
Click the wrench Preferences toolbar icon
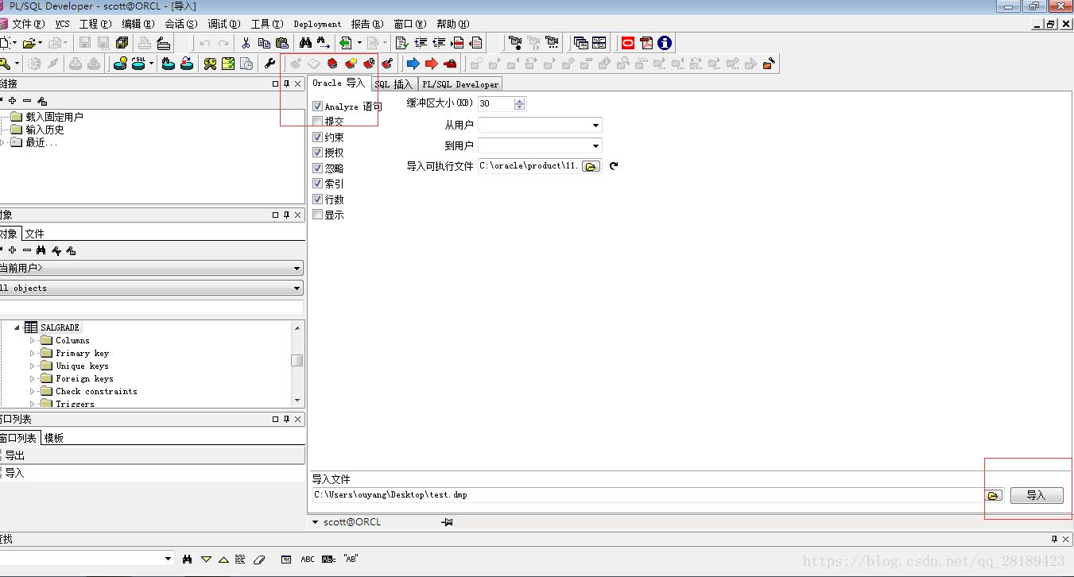click(270, 63)
